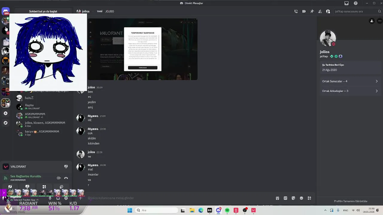Click the friend status icon in profile panel
383x215 pixels.
[372, 21]
